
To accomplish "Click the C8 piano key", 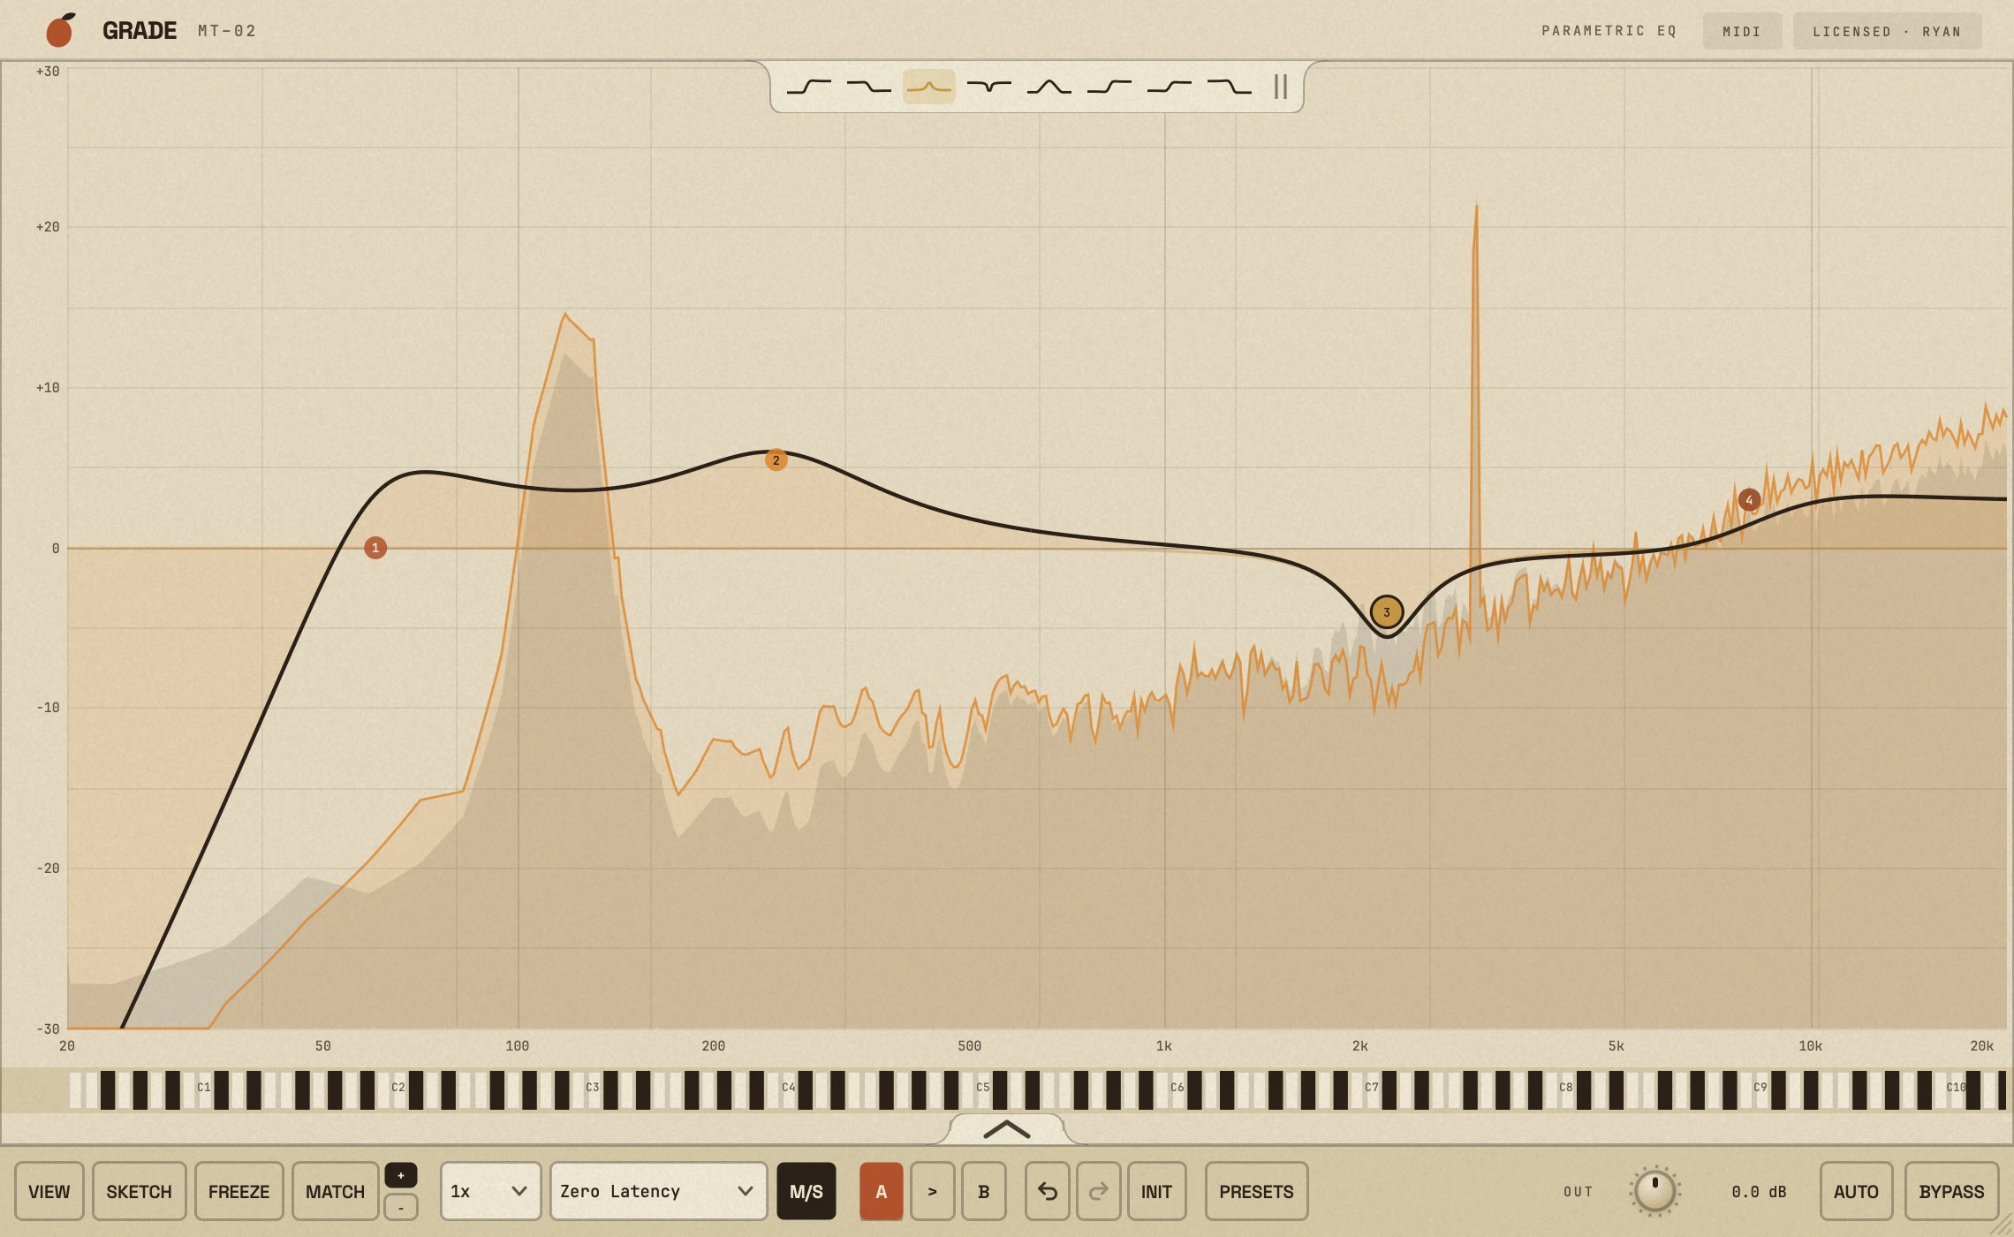I will pos(1566,1090).
